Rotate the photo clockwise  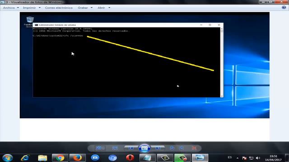[182, 148]
